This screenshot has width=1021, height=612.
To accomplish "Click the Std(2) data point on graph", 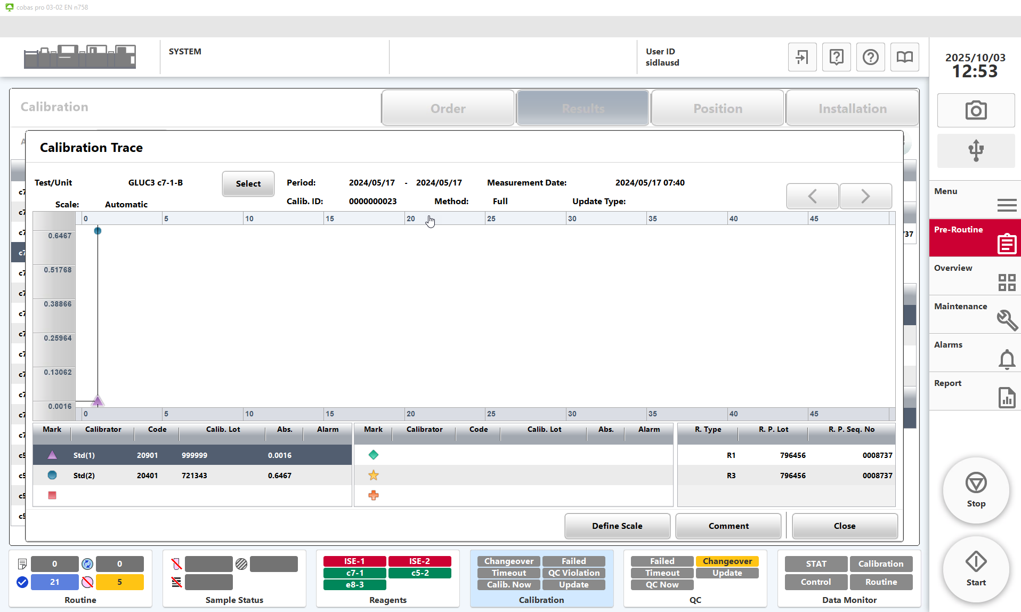I will click(x=98, y=231).
